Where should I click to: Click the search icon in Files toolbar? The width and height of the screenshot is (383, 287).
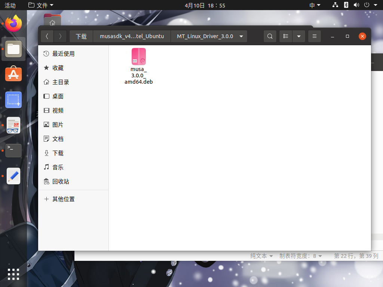point(270,36)
